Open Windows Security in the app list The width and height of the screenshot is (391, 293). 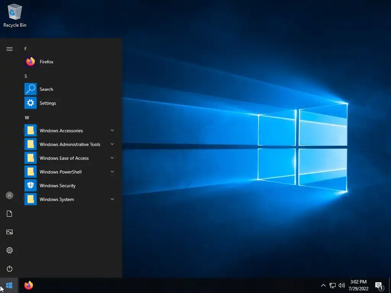click(x=69, y=186)
